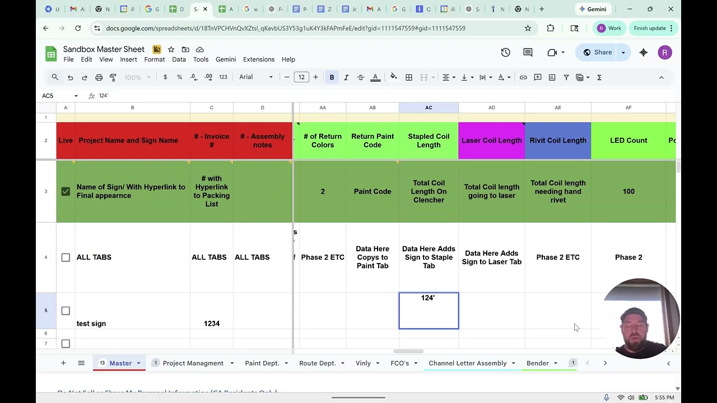Increase decimal places
The width and height of the screenshot is (717, 403).
click(x=208, y=77)
